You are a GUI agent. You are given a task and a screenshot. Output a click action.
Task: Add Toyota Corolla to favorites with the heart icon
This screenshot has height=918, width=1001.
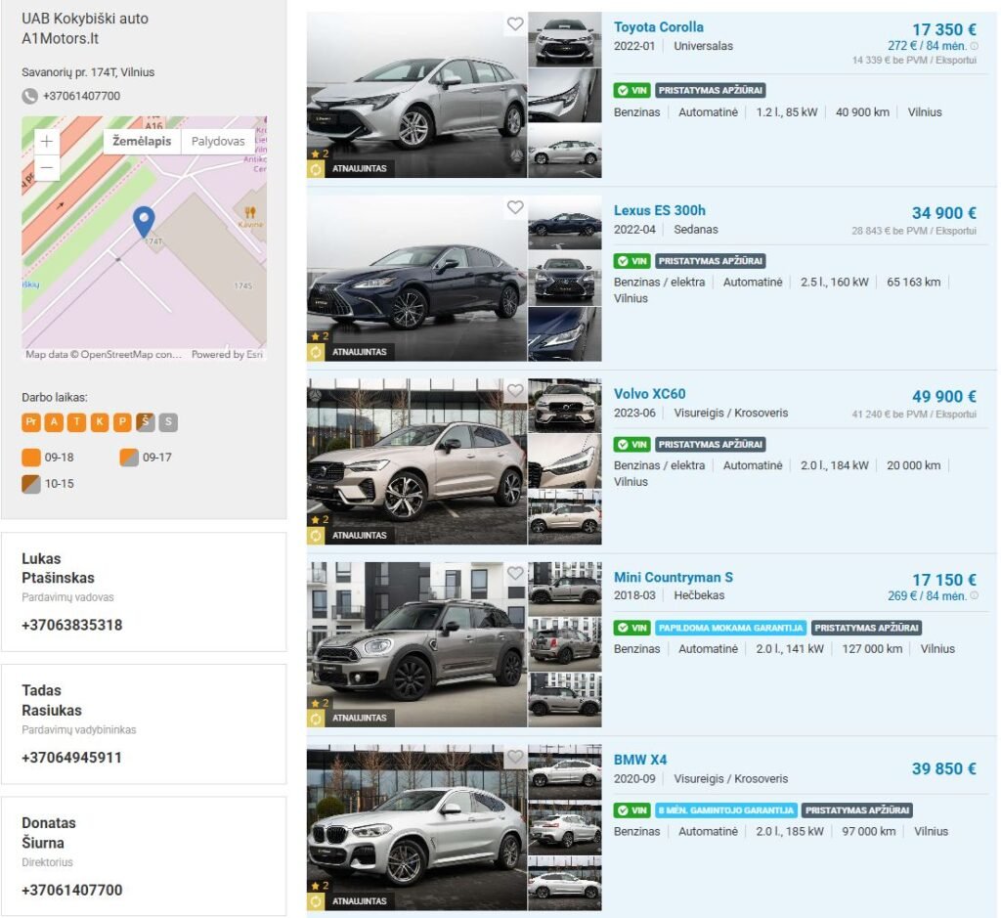click(x=515, y=24)
